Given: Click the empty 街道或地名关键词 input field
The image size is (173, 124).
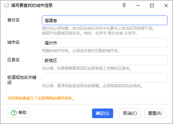Looking at the screenshot, I should 104,78.
